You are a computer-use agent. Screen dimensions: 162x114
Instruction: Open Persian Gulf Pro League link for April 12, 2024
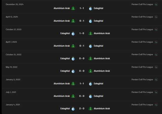click(142, 17)
